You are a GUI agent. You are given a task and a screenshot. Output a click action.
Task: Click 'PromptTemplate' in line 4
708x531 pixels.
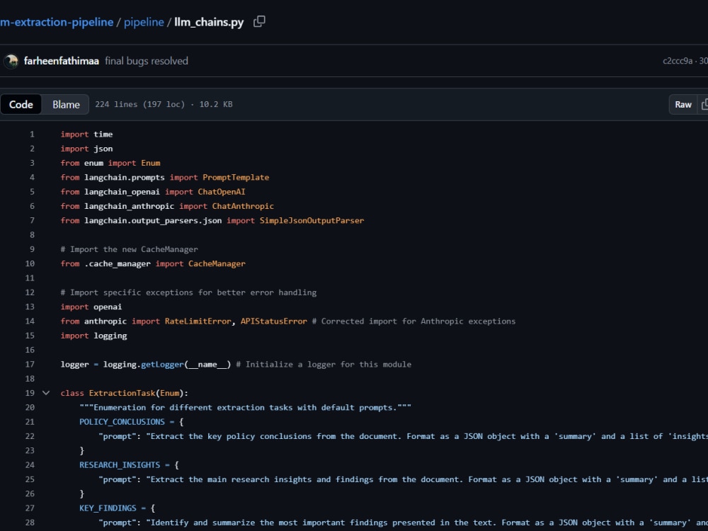point(236,178)
